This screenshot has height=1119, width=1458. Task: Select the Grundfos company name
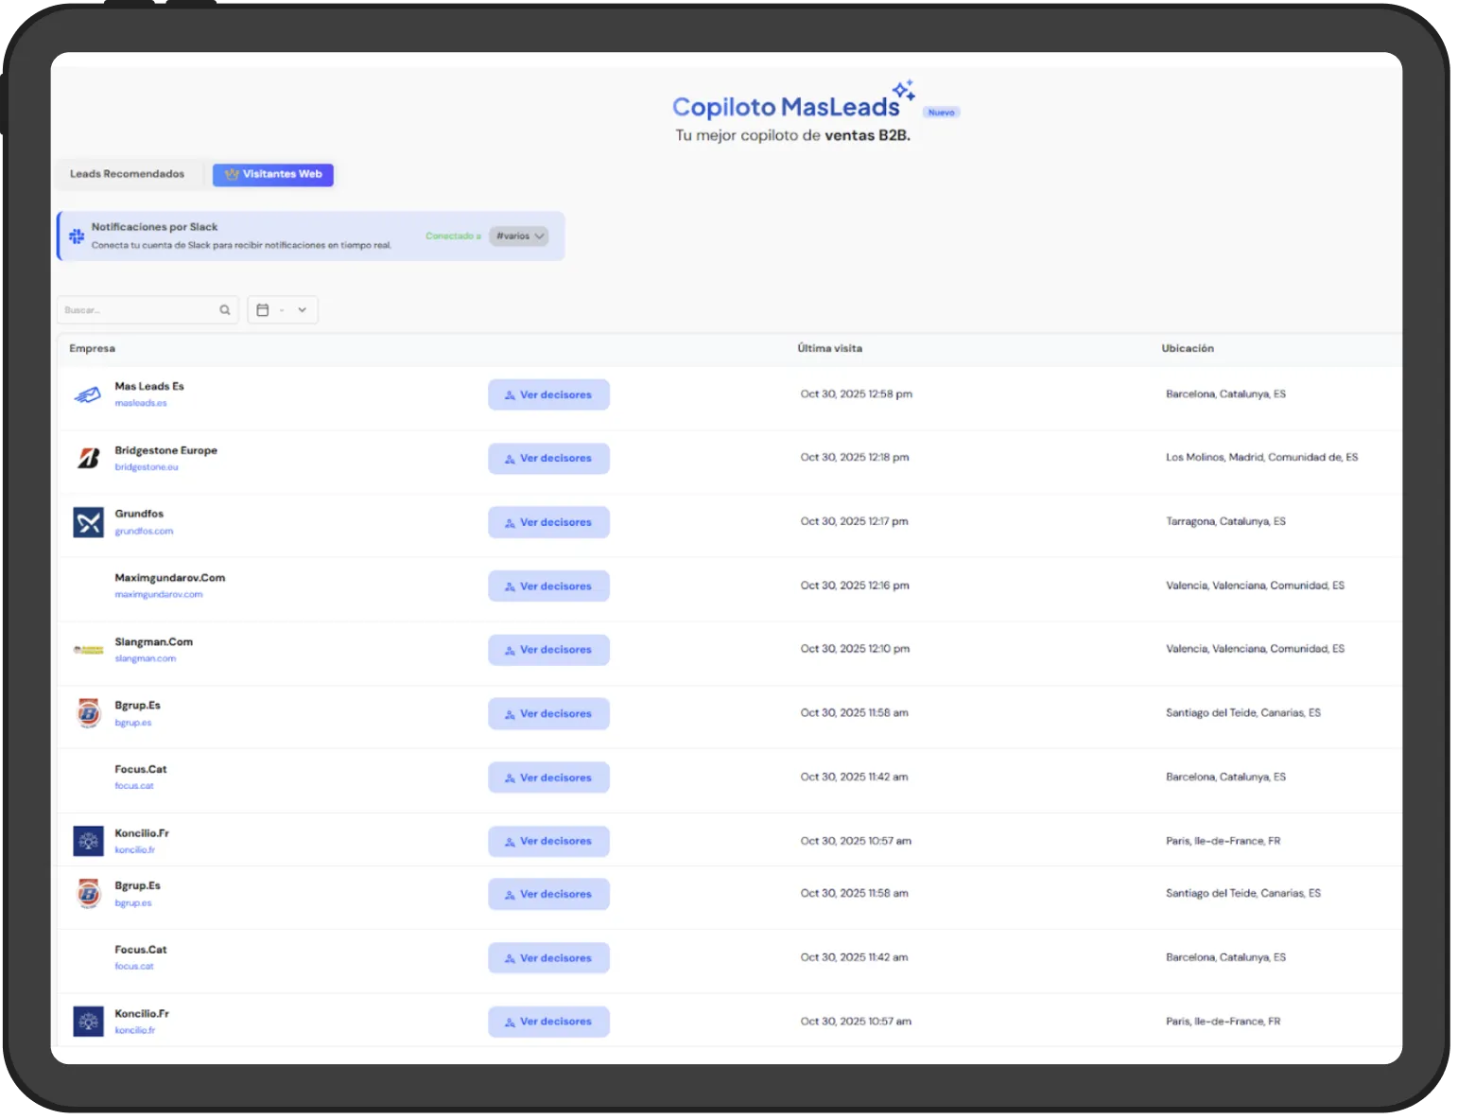tap(139, 515)
